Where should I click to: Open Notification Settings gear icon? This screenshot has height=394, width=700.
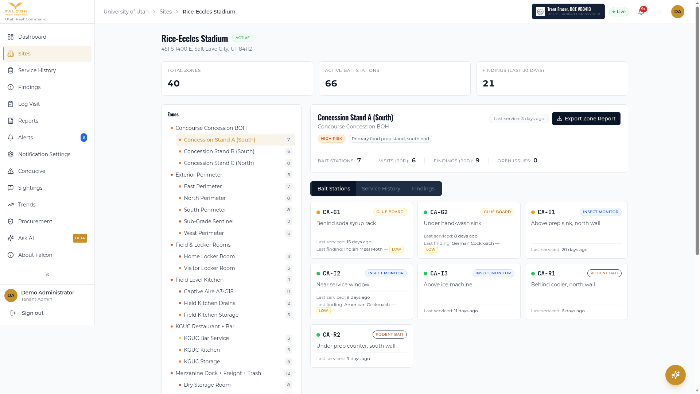[x=11, y=154]
